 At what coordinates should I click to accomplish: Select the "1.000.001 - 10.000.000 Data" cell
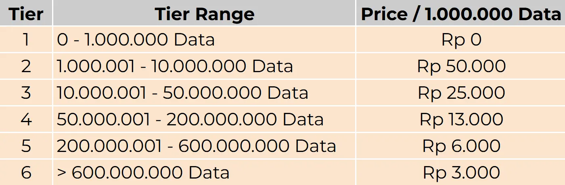pos(175,66)
